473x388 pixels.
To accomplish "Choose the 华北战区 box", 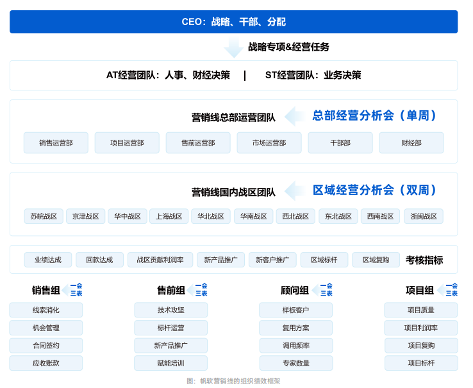I will [x=211, y=216].
